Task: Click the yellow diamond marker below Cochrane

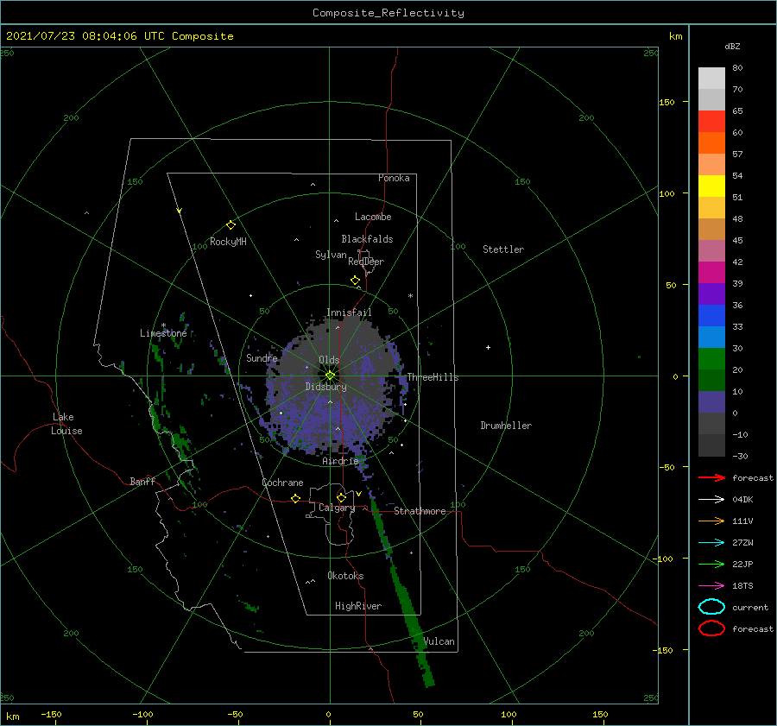Action: point(295,498)
